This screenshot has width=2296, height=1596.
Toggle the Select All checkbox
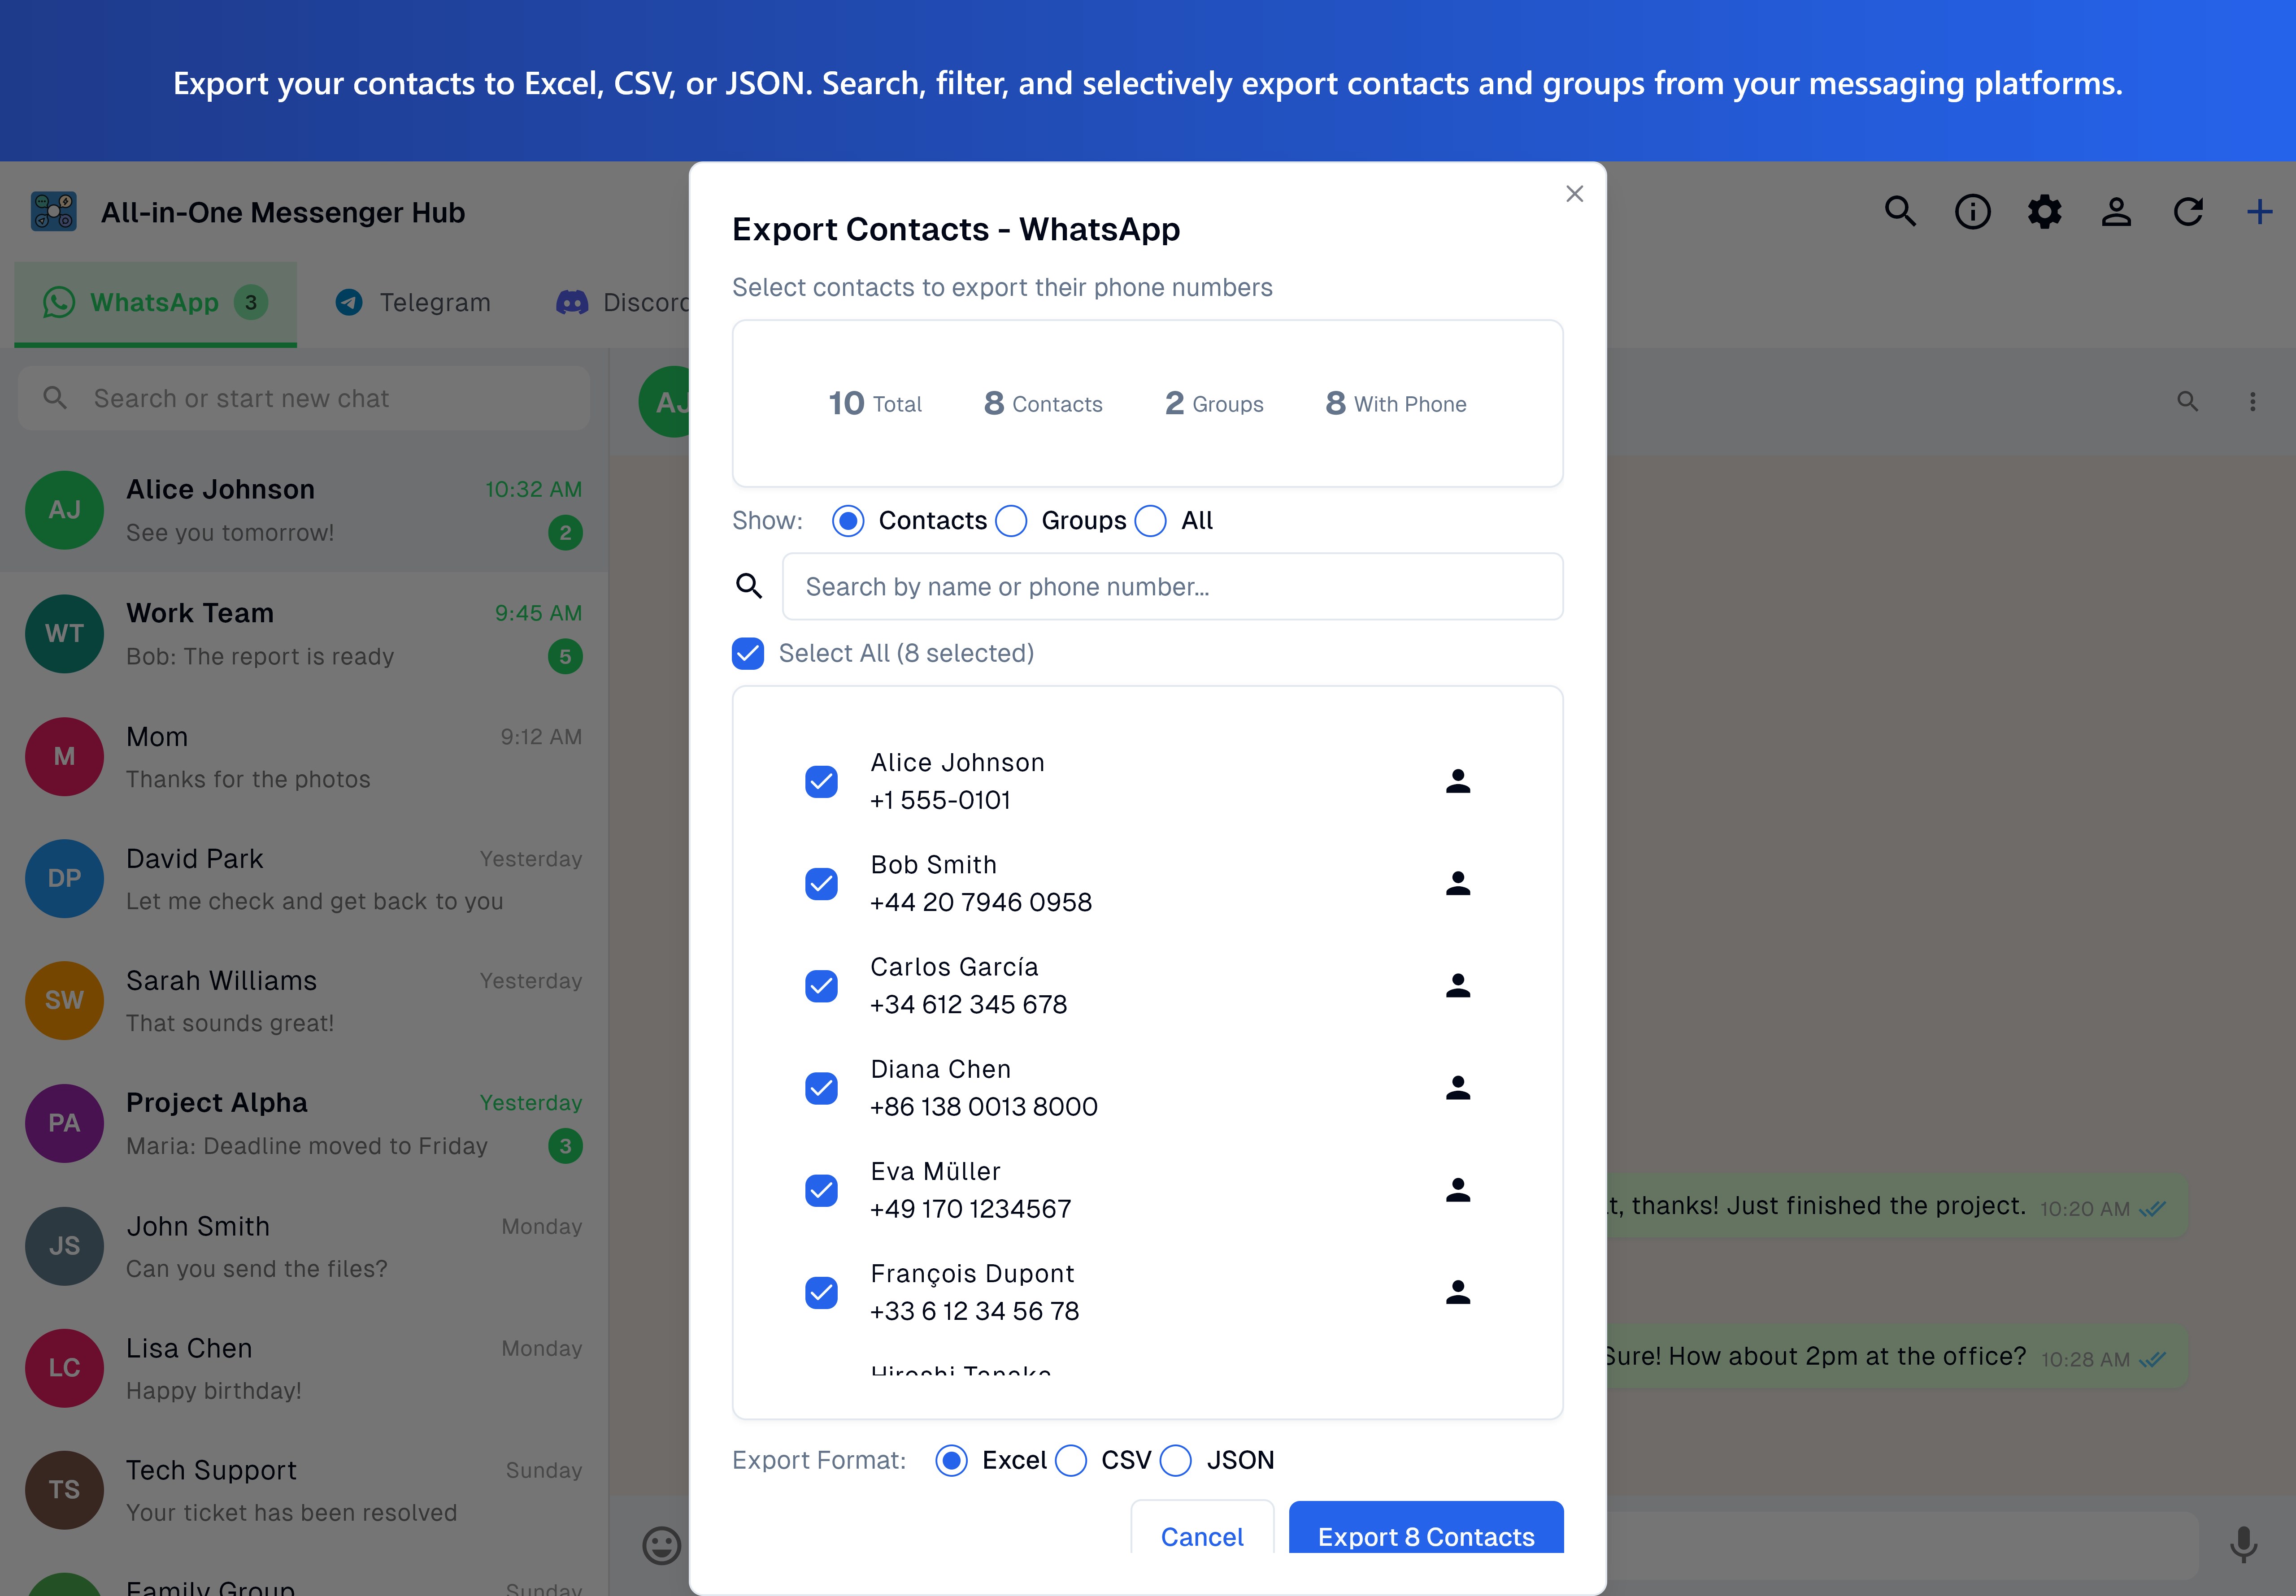[748, 653]
